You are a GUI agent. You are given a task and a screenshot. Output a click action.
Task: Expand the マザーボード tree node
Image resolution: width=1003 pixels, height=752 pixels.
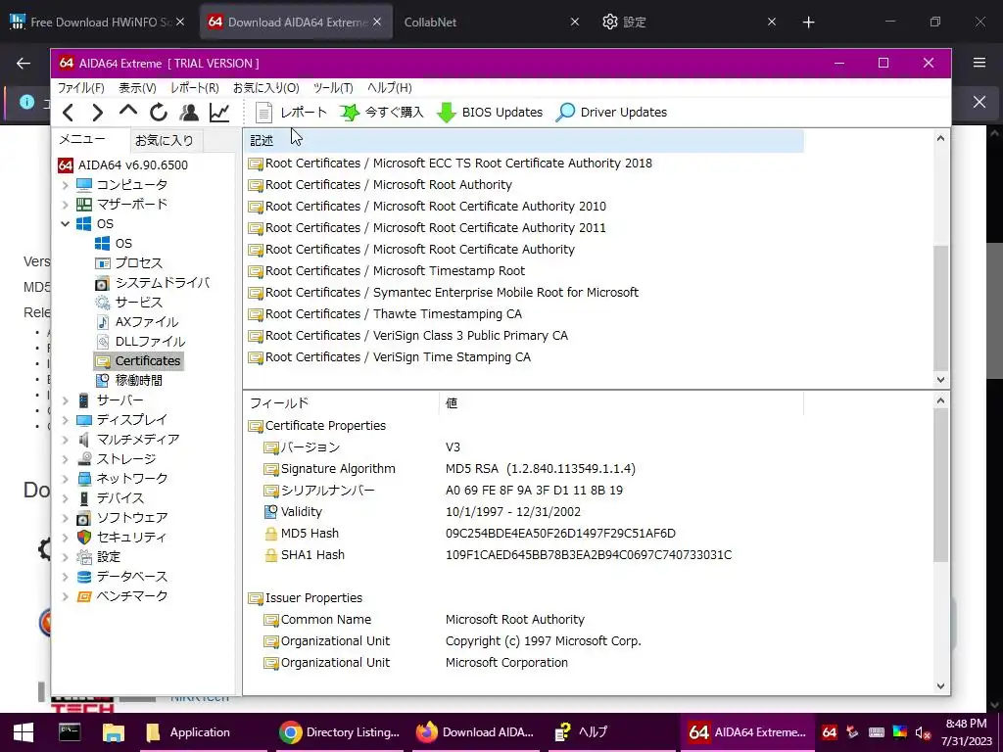tap(65, 205)
